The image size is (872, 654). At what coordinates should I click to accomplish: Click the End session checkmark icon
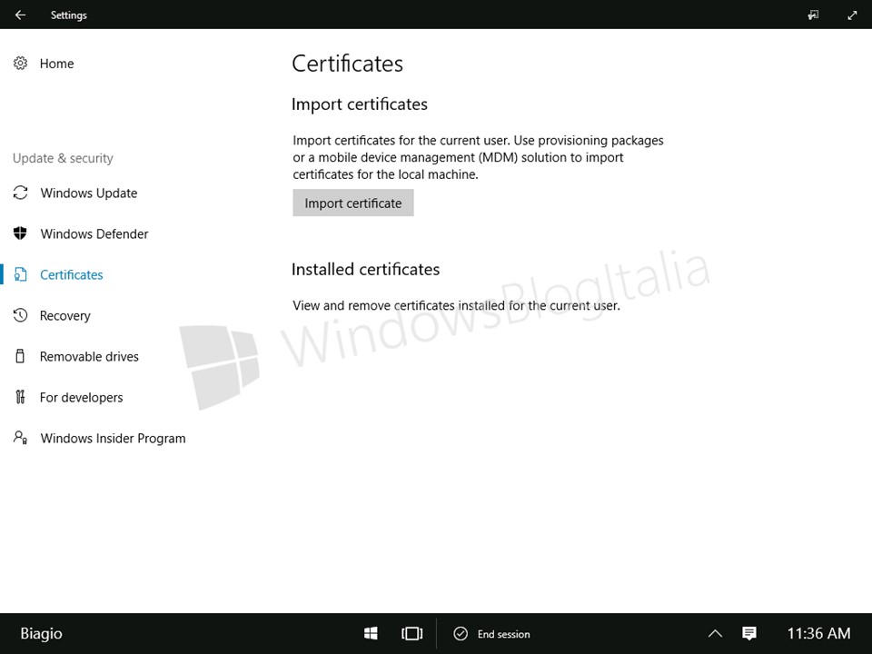[x=461, y=633]
